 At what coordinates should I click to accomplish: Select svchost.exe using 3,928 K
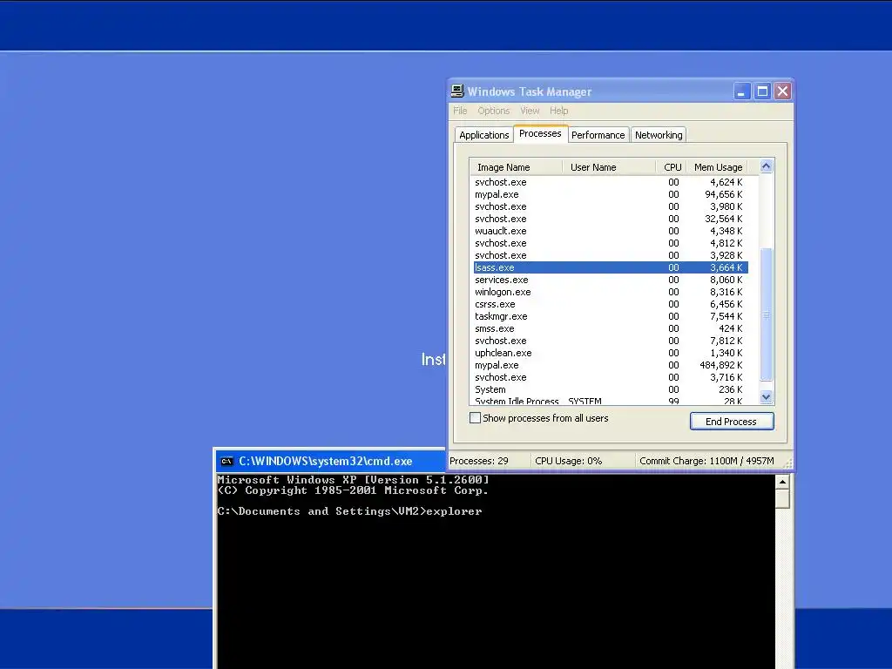tap(611, 255)
